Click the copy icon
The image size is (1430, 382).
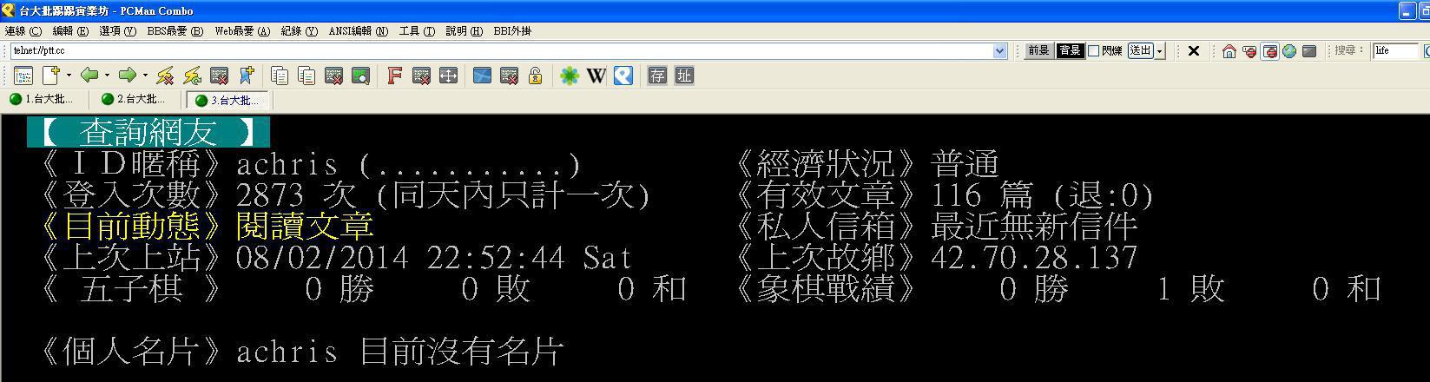280,76
